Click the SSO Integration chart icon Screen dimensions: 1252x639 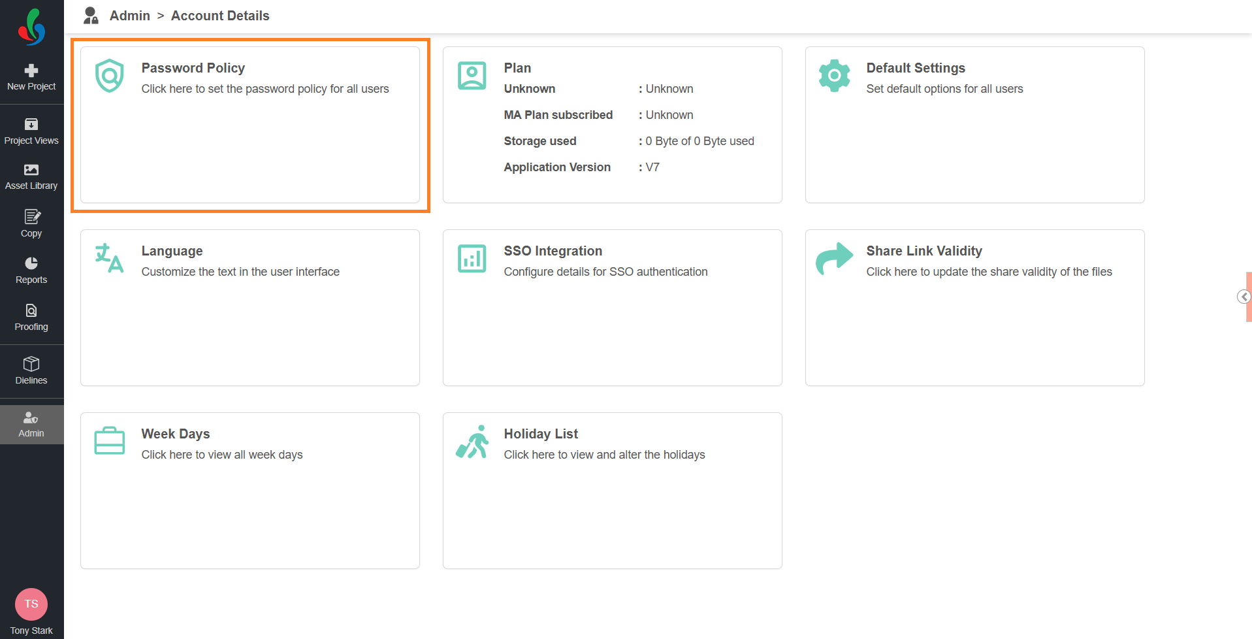pos(472,259)
